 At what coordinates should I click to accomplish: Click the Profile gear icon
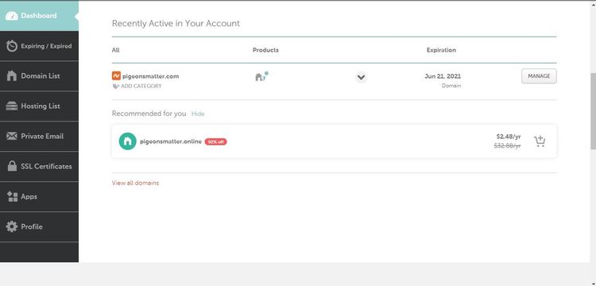12,226
